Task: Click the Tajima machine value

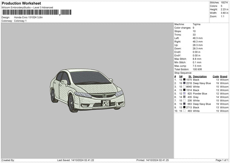Action: 196,24
